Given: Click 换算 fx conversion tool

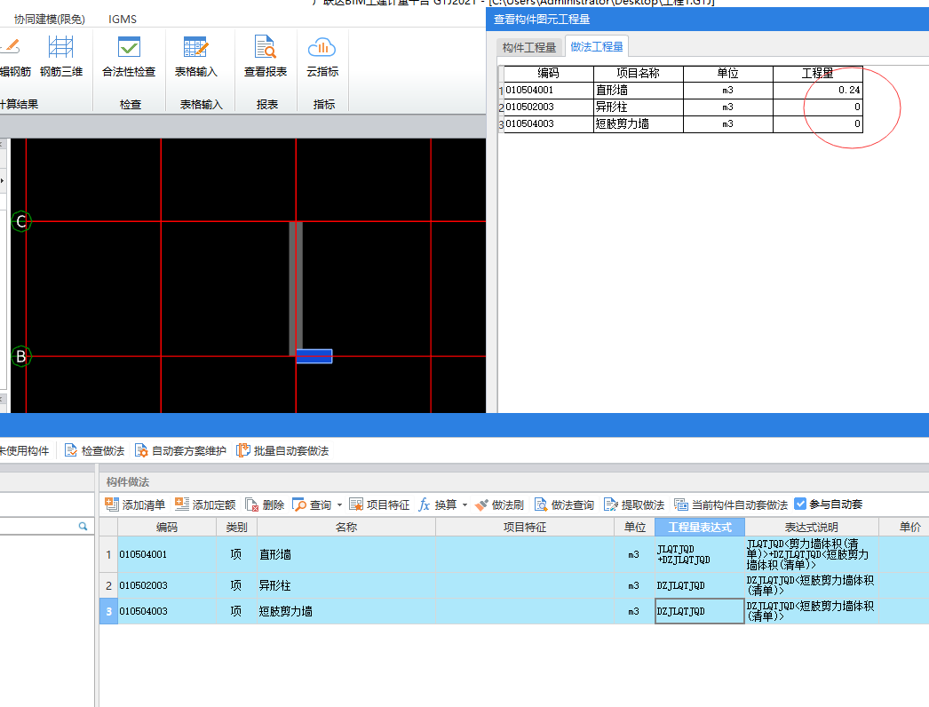Looking at the screenshot, I should [x=438, y=504].
